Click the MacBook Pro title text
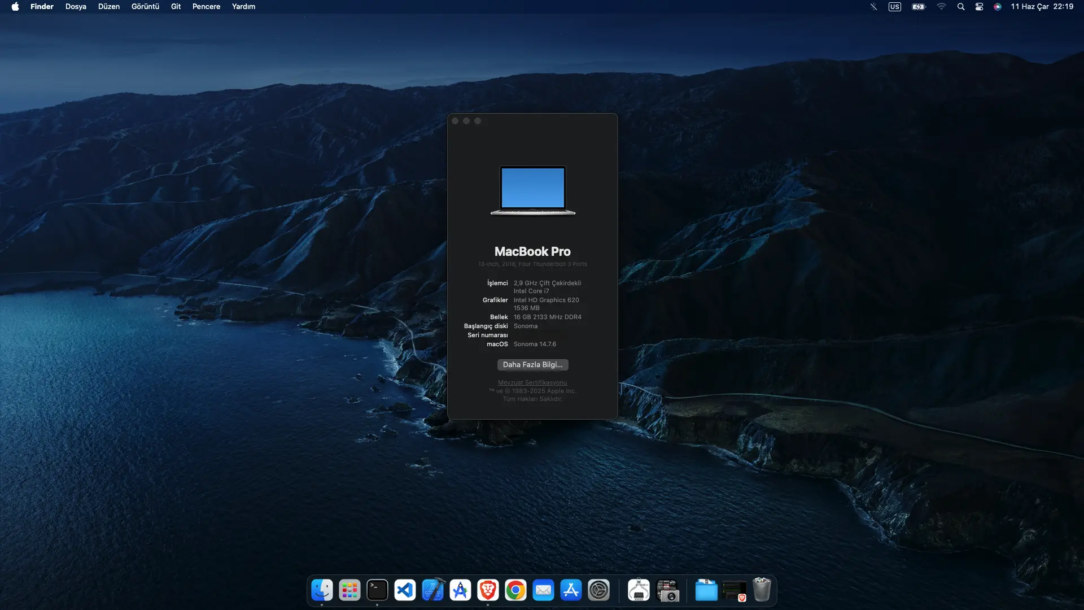Screen dimensions: 1084x610 point(532,252)
